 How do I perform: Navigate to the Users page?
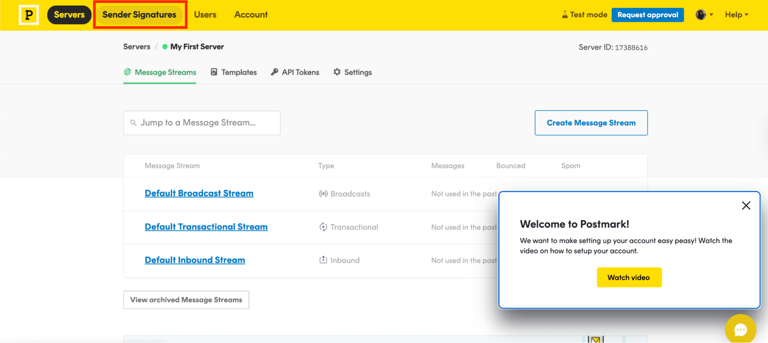(205, 15)
